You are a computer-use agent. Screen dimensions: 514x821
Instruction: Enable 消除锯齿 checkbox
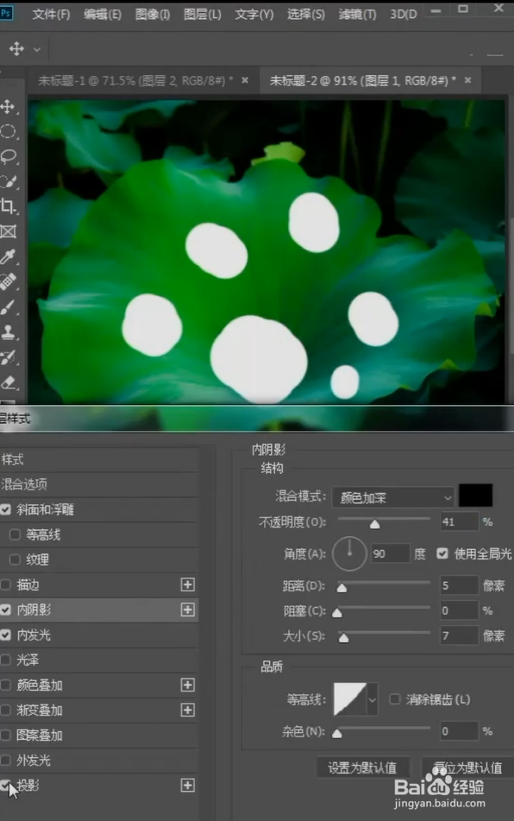(395, 699)
